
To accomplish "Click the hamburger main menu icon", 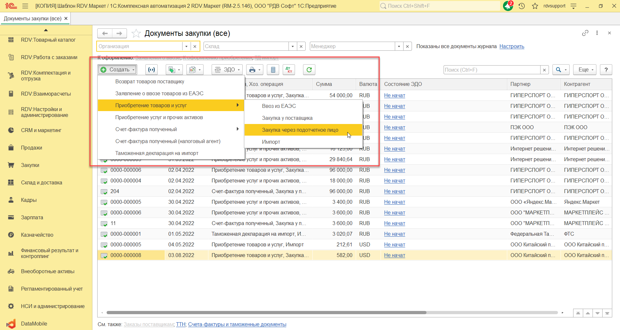I will click(x=25, y=6).
